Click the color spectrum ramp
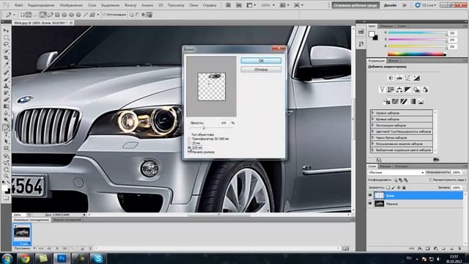The image size is (469, 264). click(x=417, y=54)
